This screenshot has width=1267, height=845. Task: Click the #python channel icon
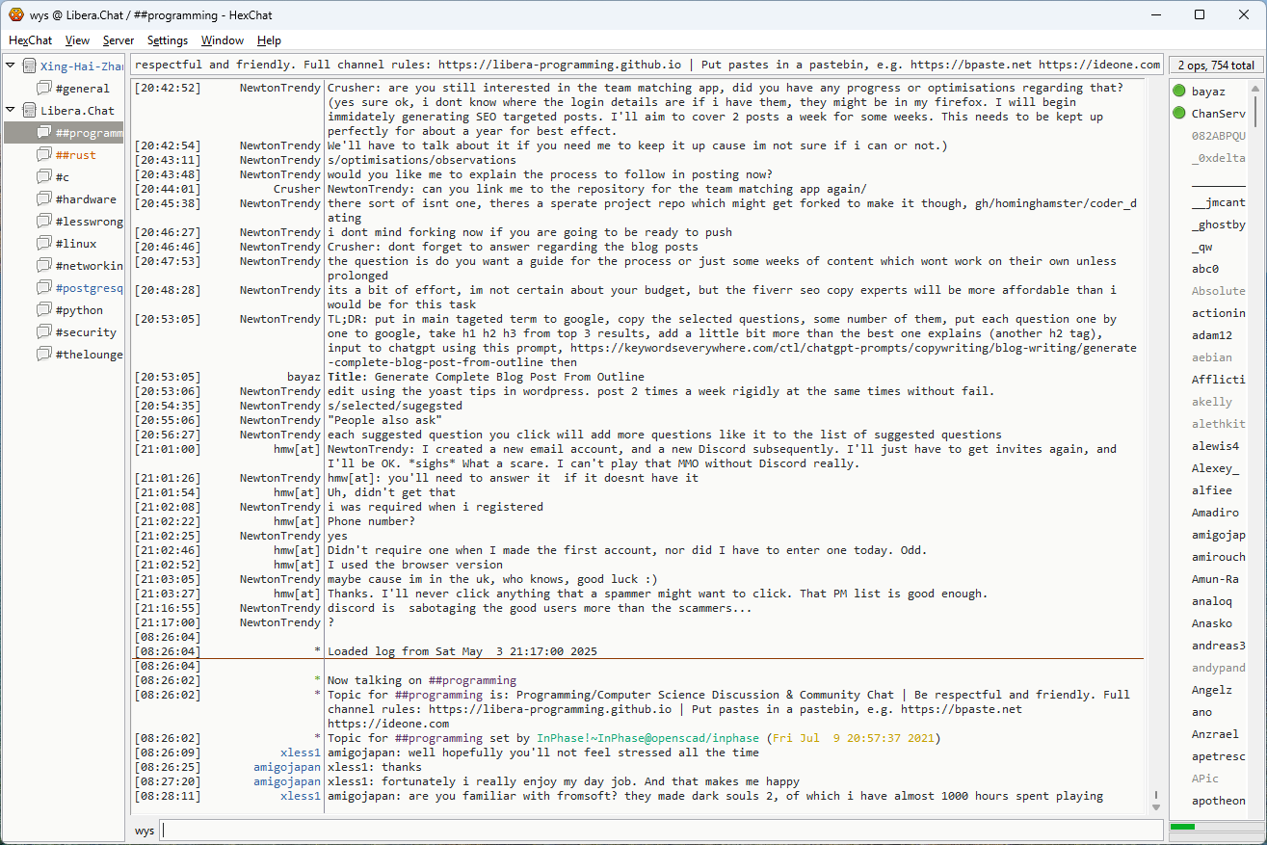click(x=44, y=310)
